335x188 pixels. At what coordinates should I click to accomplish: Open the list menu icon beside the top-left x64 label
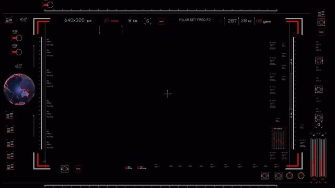(9, 20)
